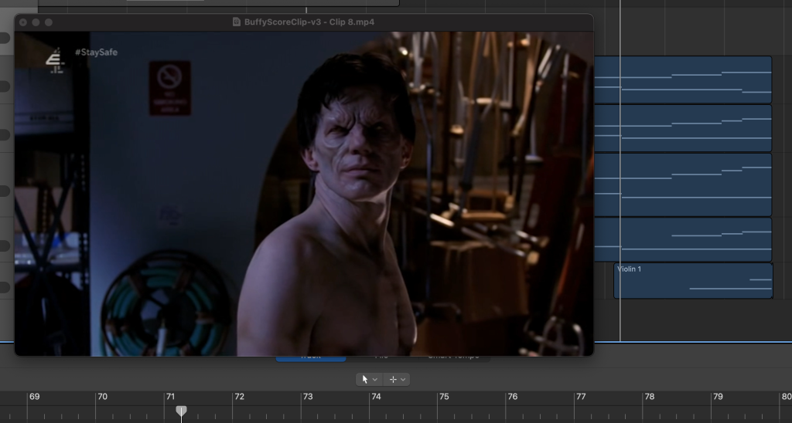Click bar 69 in the editor ruler
The width and height of the screenshot is (792, 423).
pyautogui.click(x=34, y=397)
